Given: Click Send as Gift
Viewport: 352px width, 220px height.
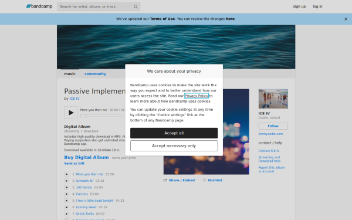Looking at the screenshot, I should click(75, 164).
